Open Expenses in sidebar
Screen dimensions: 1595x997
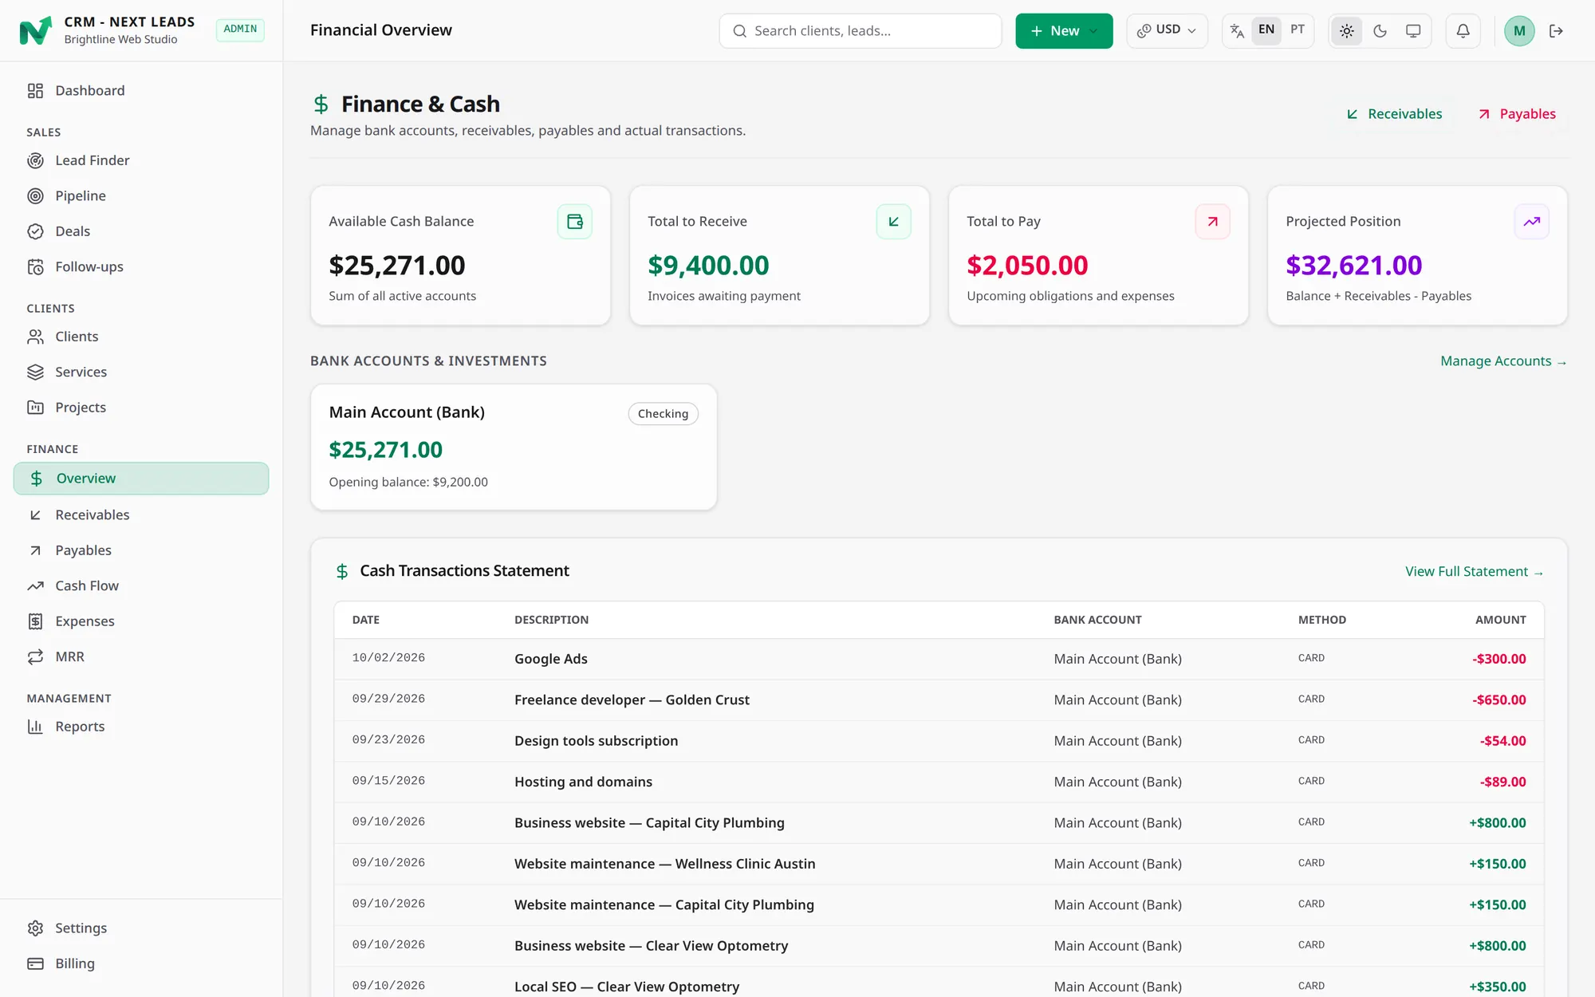(x=141, y=621)
